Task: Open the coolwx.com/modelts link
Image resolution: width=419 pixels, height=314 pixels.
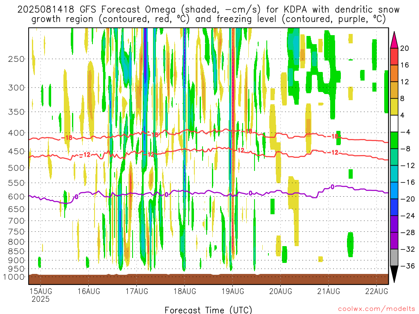Action: tap(376, 309)
